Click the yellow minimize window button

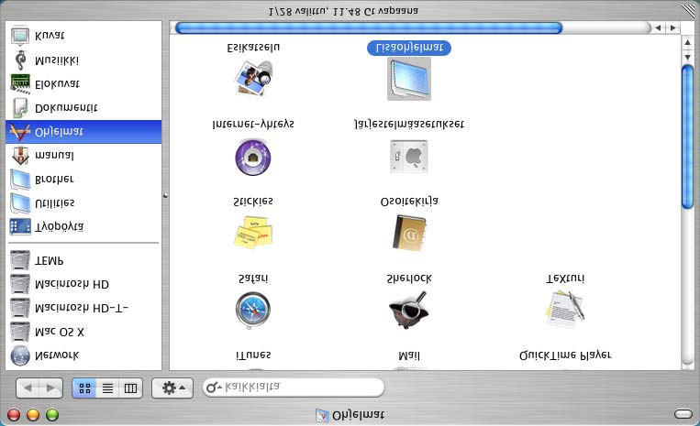click(33, 415)
